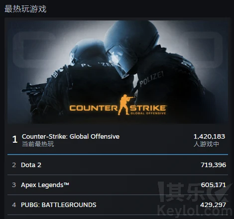Open the Counter-Strike: Global Offensive title link
The image size is (234, 219).
tap(71, 137)
